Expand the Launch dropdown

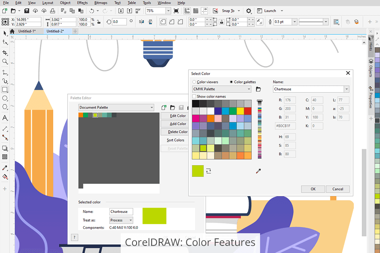pos(282,11)
